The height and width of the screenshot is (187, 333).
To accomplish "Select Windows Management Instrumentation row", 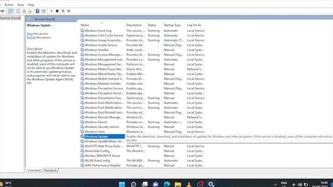I will pos(142,60).
